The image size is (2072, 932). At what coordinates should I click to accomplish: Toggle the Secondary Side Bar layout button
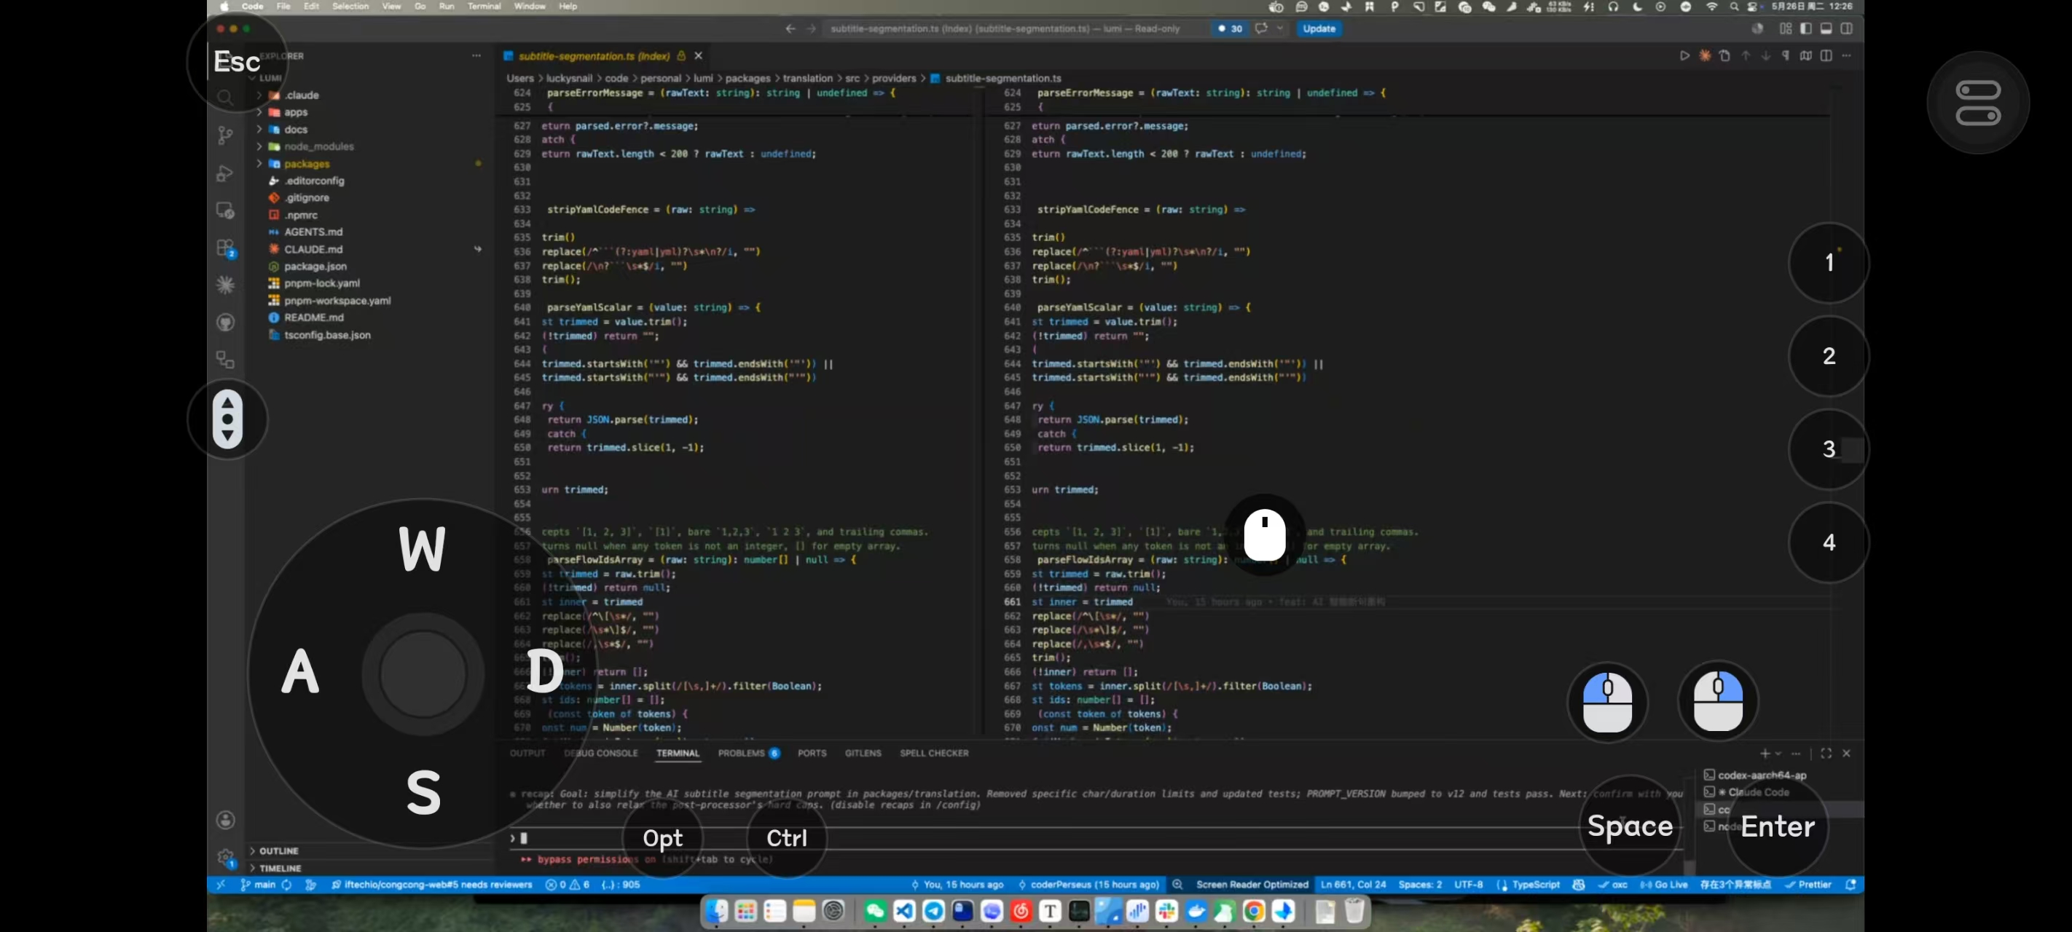pyautogui.click(x=1847, y=28)
